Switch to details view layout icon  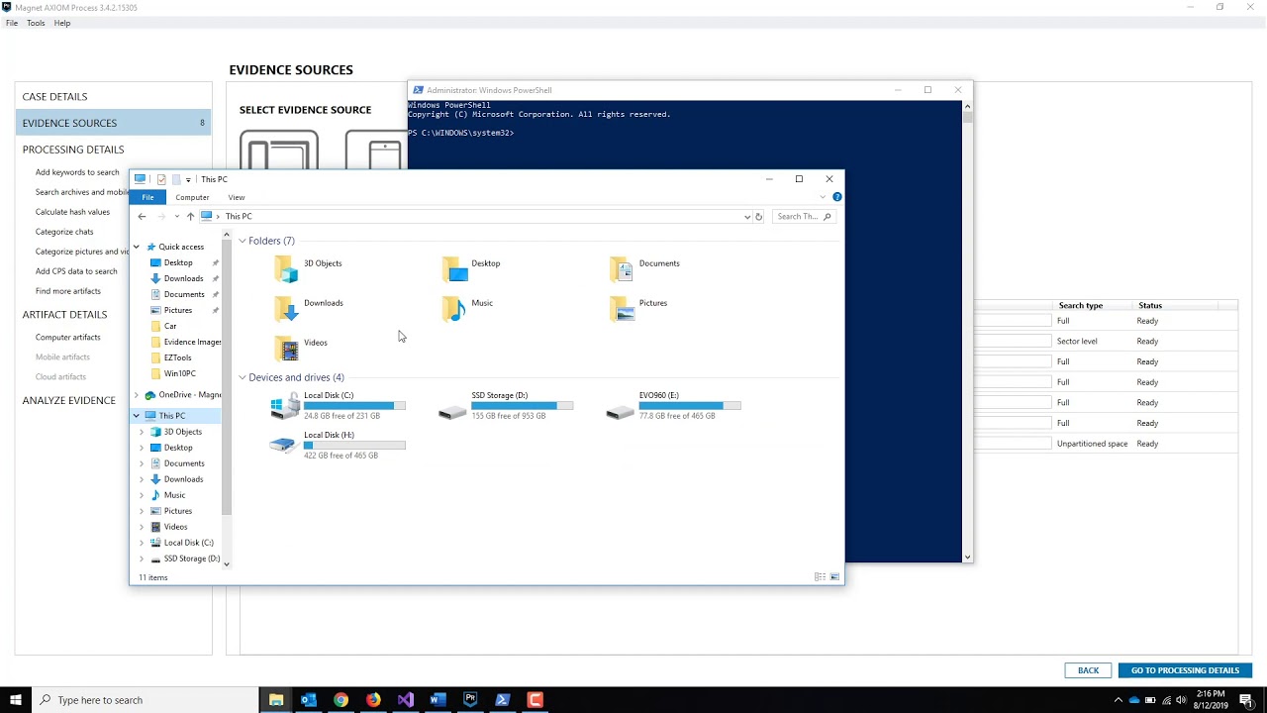tap(820, 576)
